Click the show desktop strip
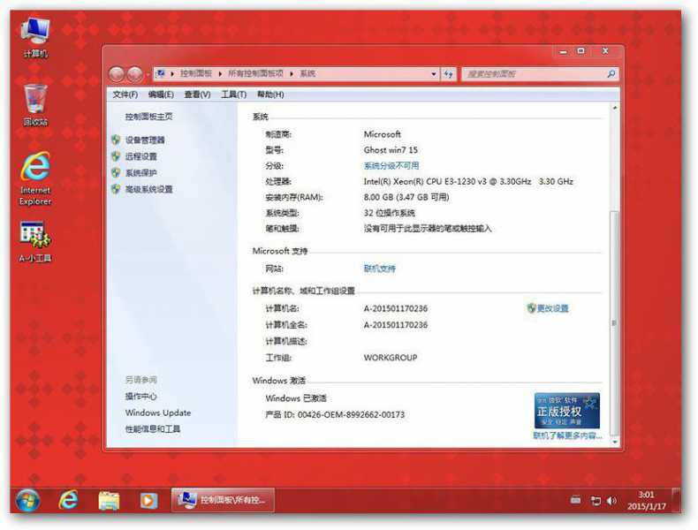The width and height of the screenshot is (698, 530). pyautogui.click(x=676, y=500)
